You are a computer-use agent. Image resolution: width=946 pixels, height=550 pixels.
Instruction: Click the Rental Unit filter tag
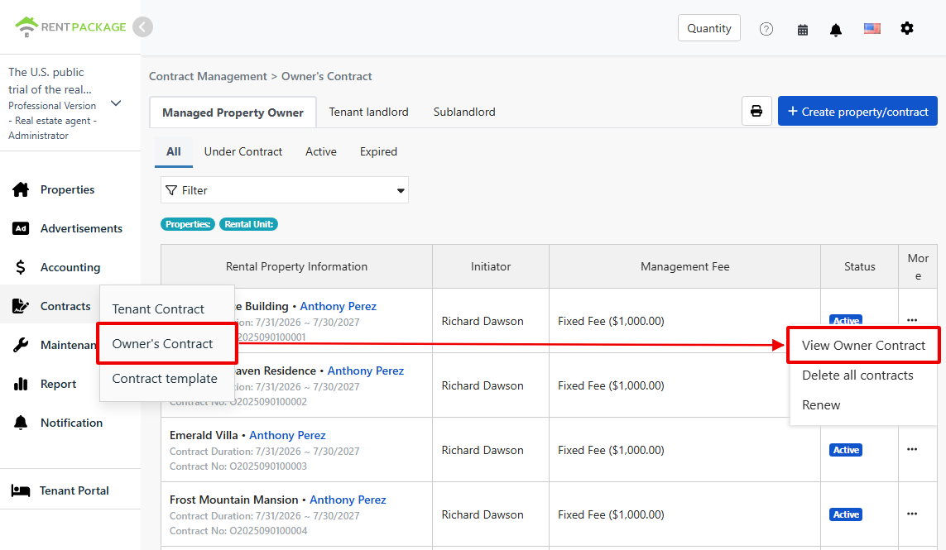[x=248, y=224]
